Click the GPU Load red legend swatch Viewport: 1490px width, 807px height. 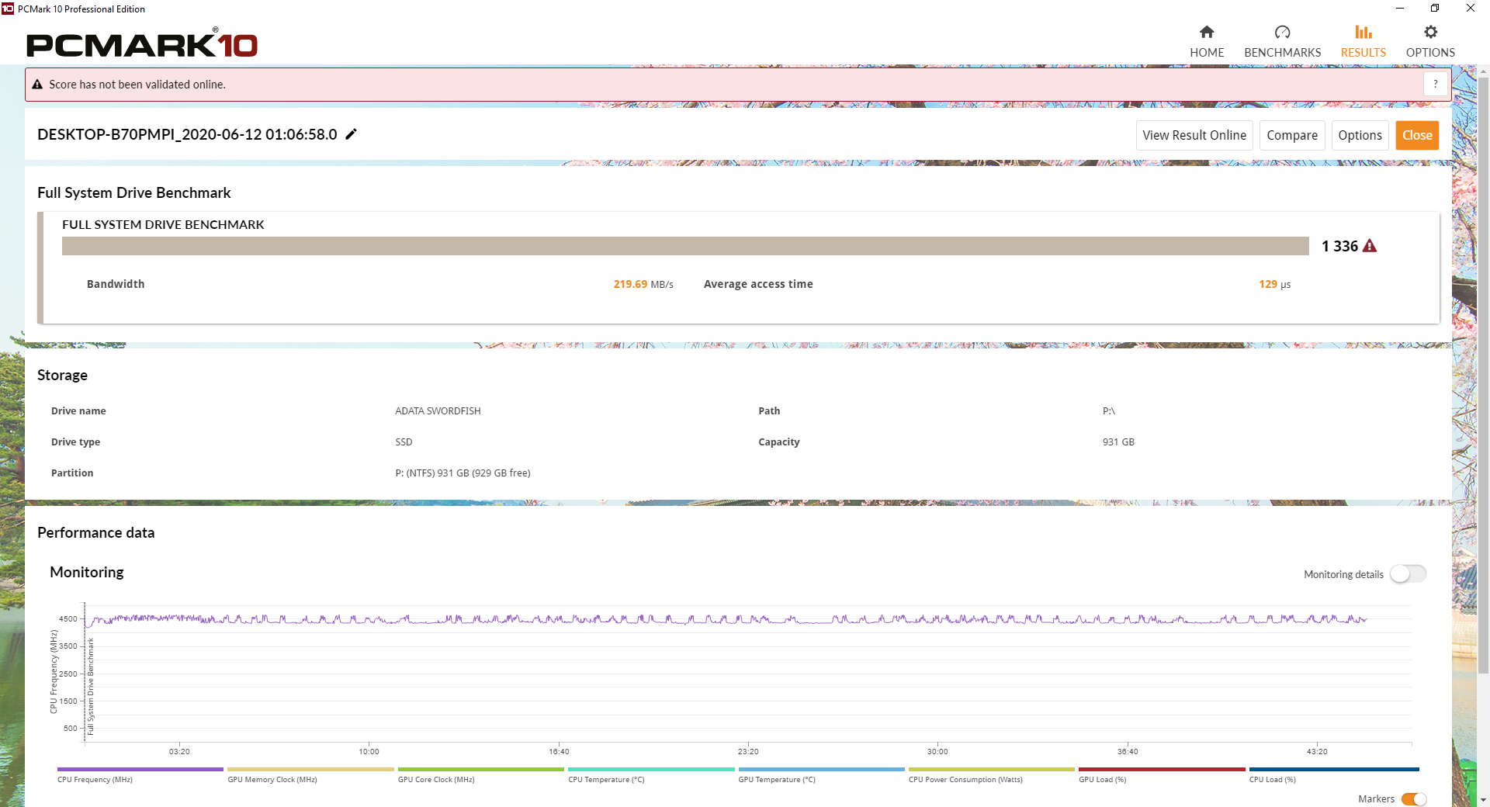pyautogui.click(x=1162, y=770)
